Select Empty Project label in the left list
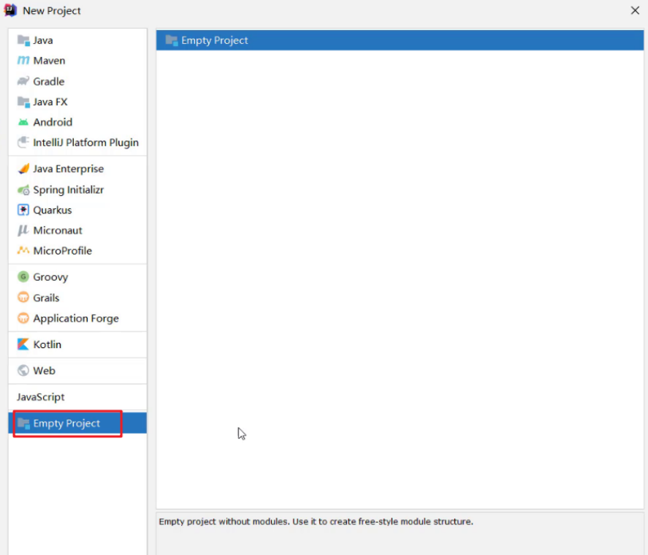Viewport: 648px width, 555px height. coord(66,423)
